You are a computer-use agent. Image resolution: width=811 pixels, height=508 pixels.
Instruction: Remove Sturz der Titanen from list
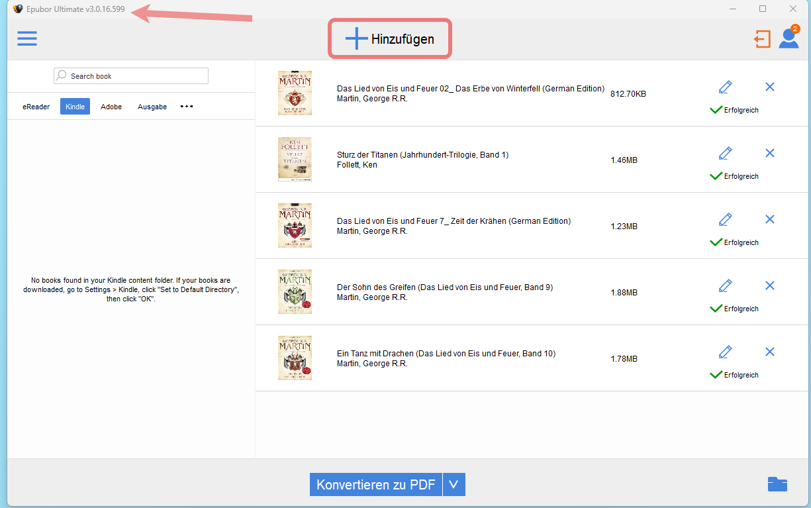tap(770, 153)
